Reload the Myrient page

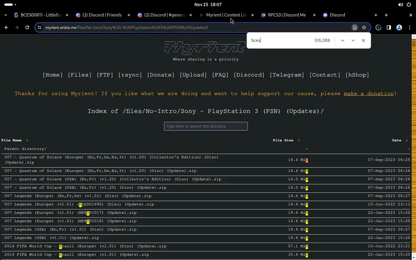click(27, 27)
